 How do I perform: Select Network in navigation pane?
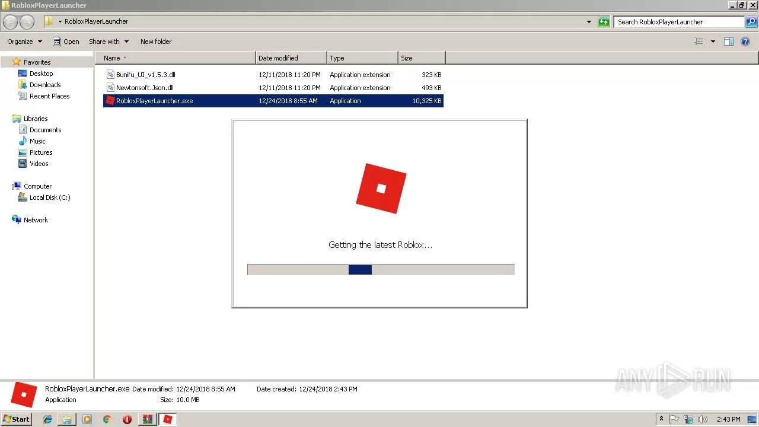tap(36, 220)
